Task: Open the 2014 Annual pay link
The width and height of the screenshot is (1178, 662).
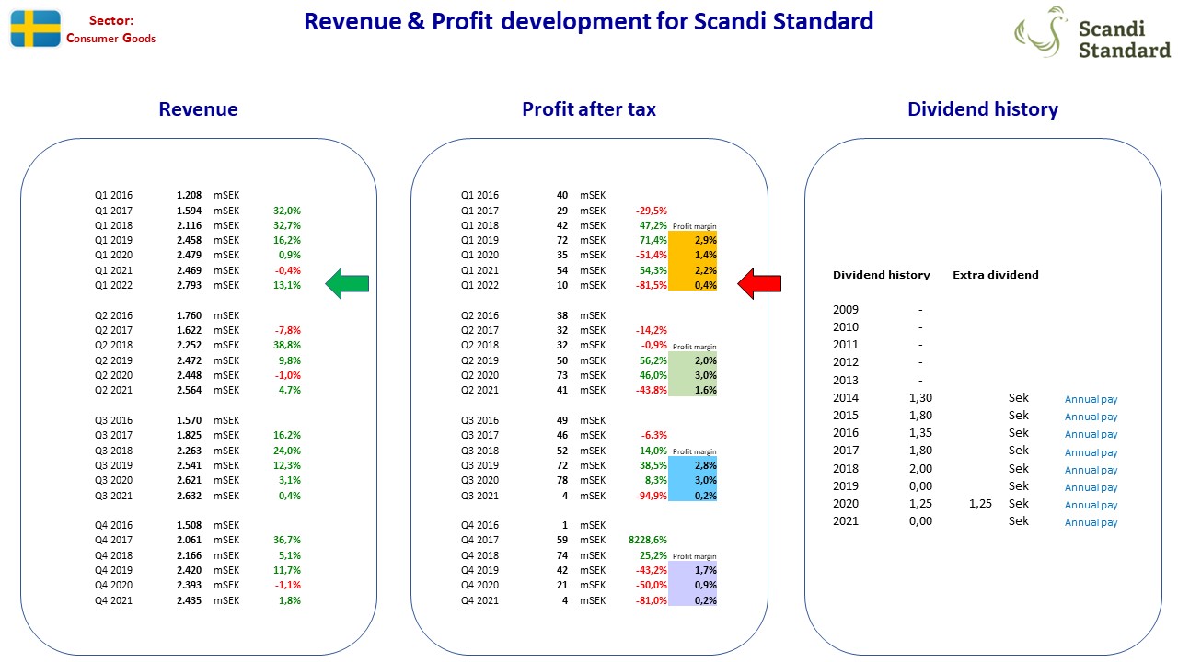Action: (1091, 399)
